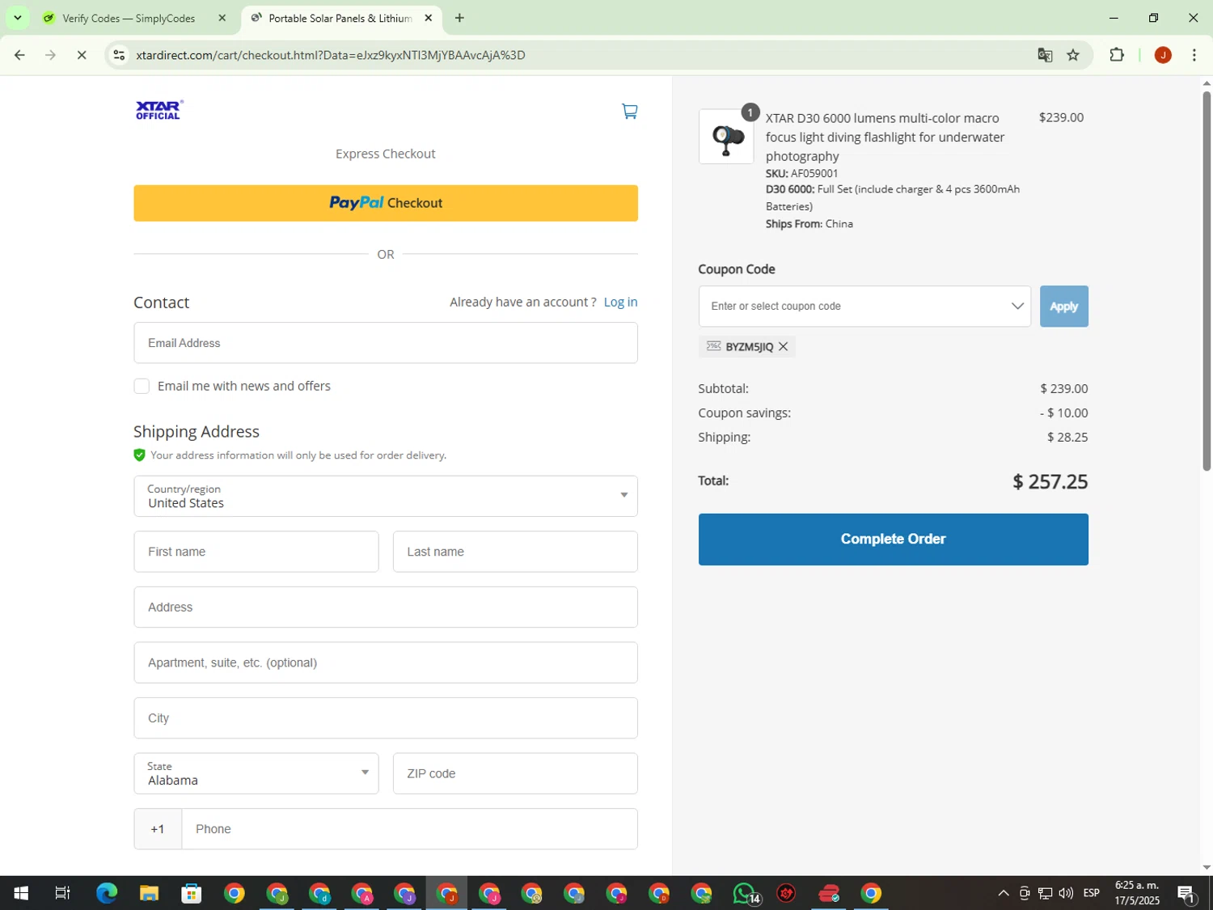Go back to the previous page
The width and height of the screenshot is (1213, 910).
[x=19, y=55]
